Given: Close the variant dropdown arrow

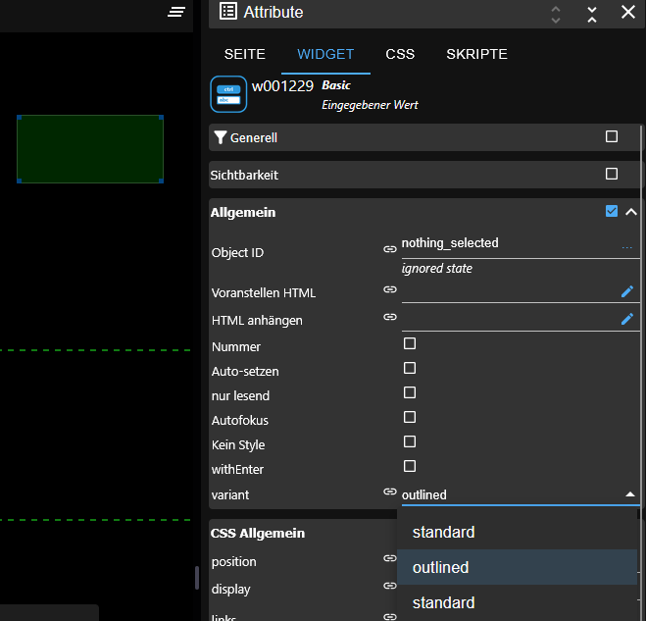Looking at the screenshot, I should 629,494.
